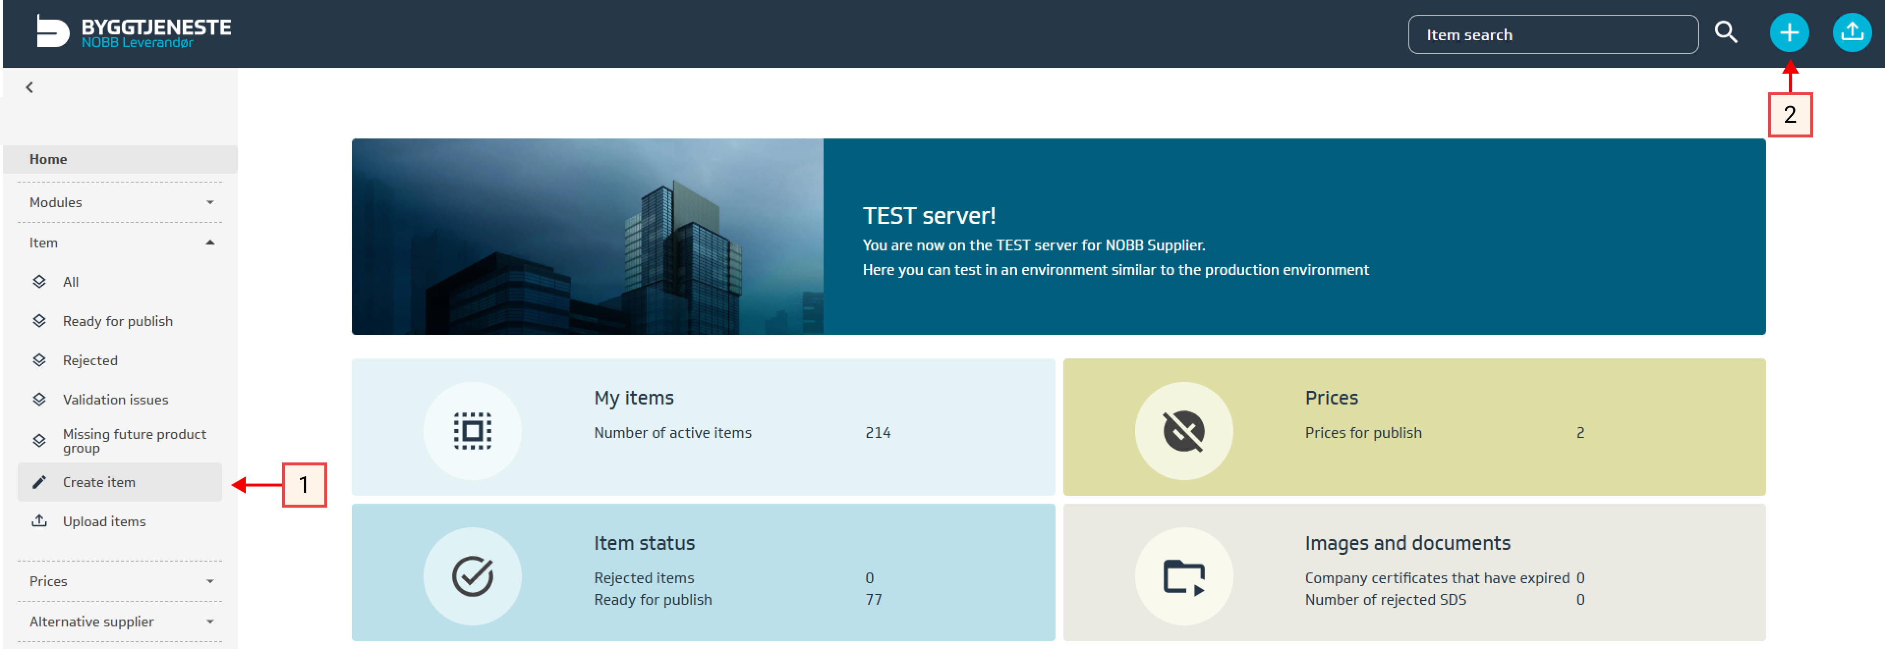
Task: Open Ready for publish items
Action: (117, 322)
